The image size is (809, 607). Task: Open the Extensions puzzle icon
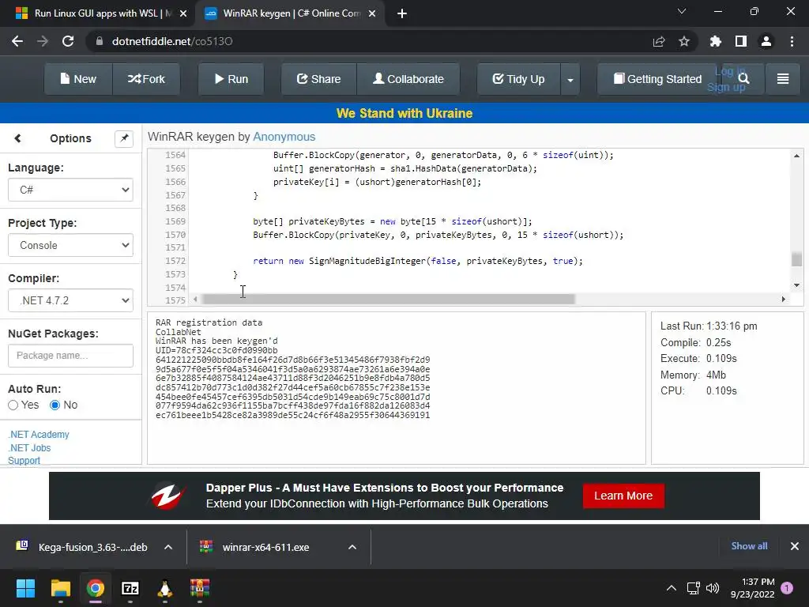point(716,41)
